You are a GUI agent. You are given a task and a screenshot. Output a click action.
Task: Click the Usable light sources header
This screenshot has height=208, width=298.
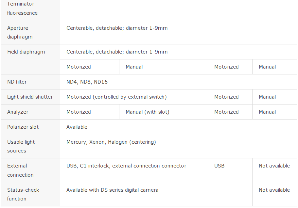(31, 146)
